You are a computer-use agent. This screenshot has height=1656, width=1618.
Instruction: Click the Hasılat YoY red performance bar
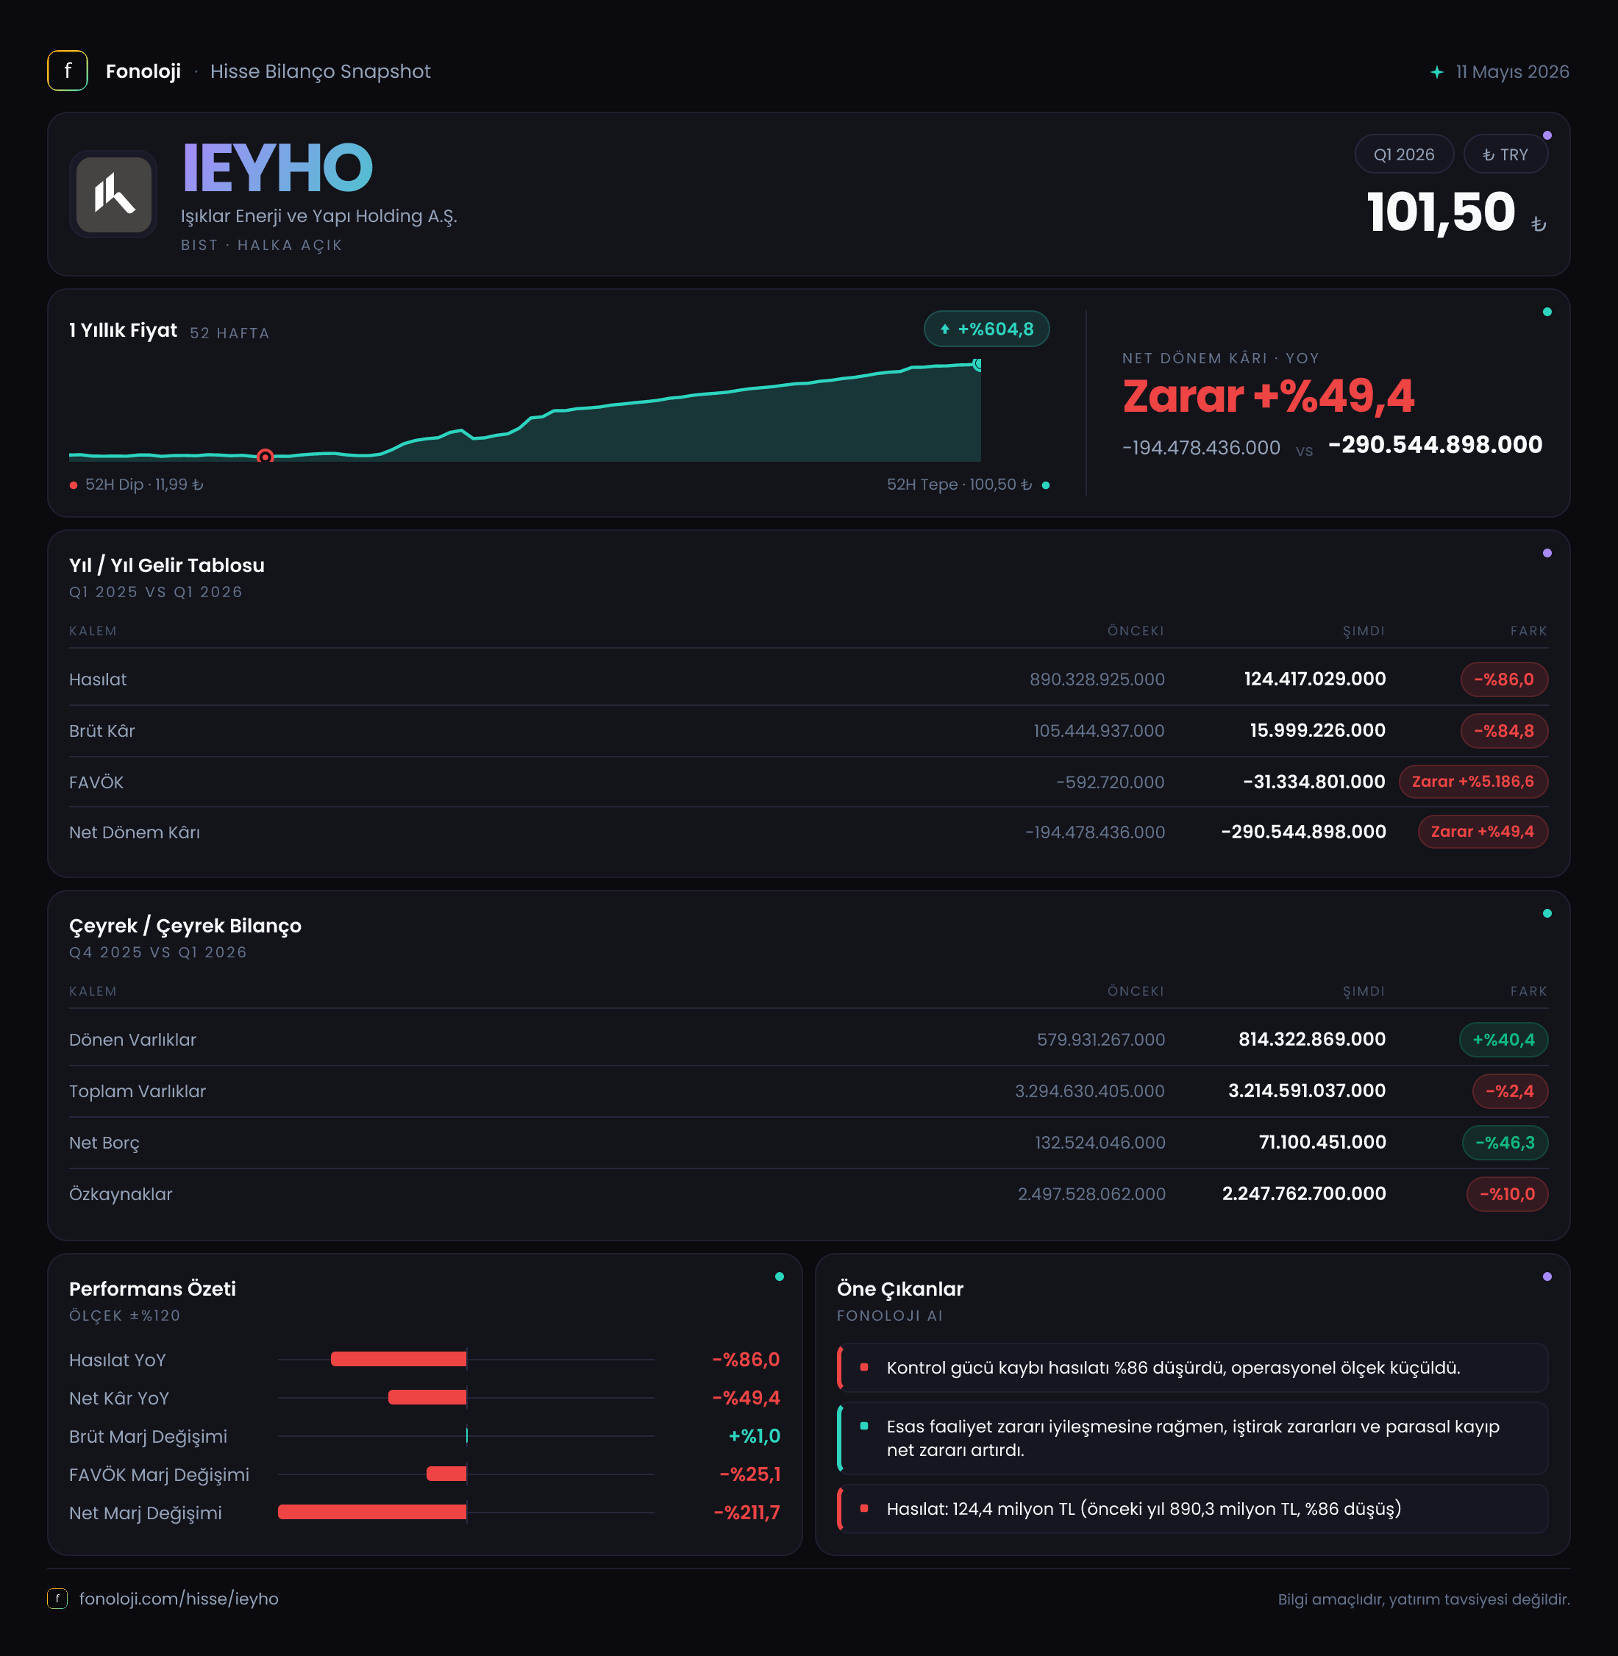tap(399, 1359)
